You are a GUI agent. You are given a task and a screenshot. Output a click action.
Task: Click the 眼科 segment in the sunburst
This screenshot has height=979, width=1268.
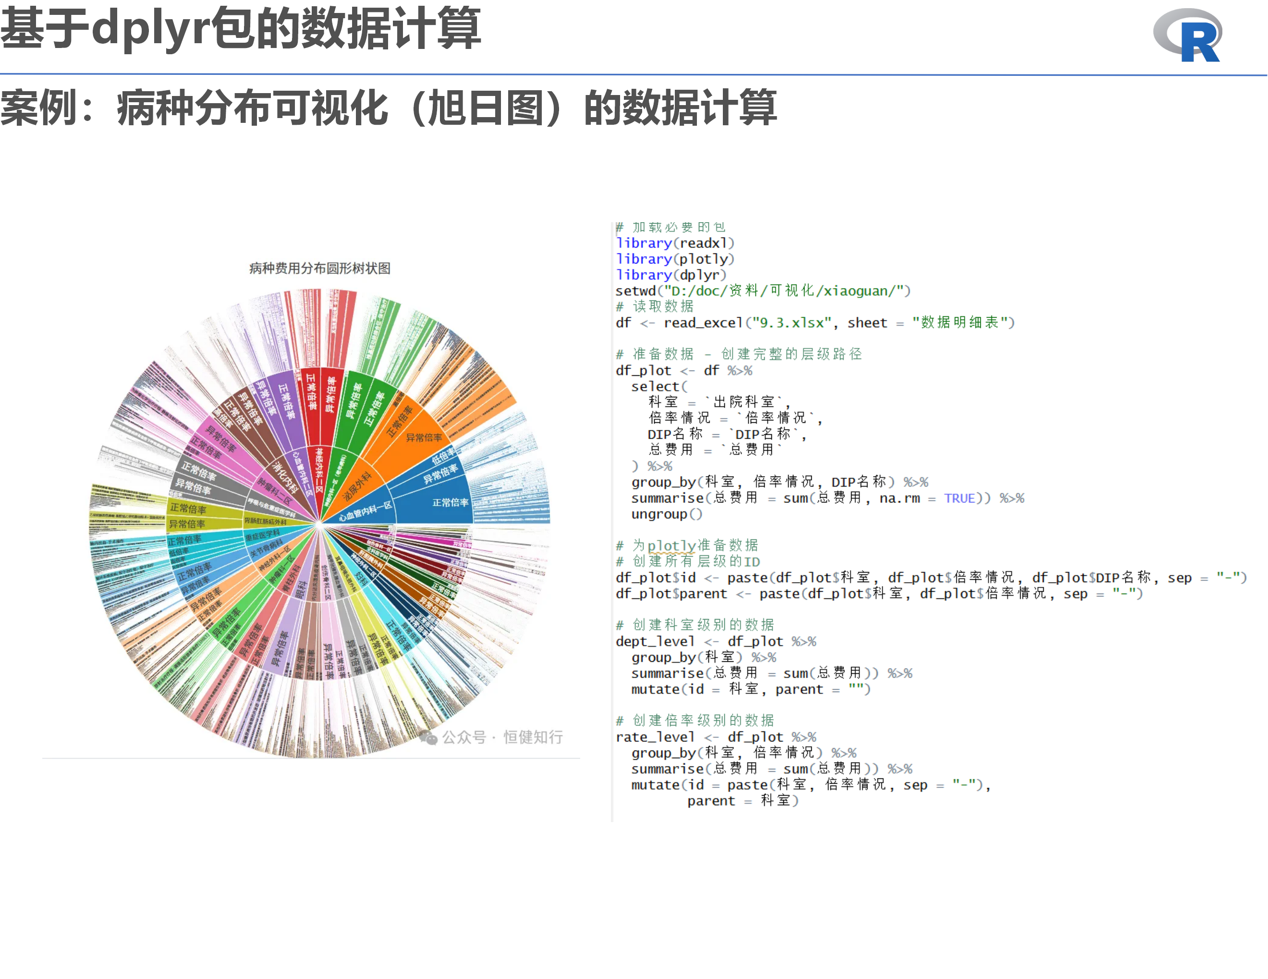pyautogui.click(x=300, y=589)
